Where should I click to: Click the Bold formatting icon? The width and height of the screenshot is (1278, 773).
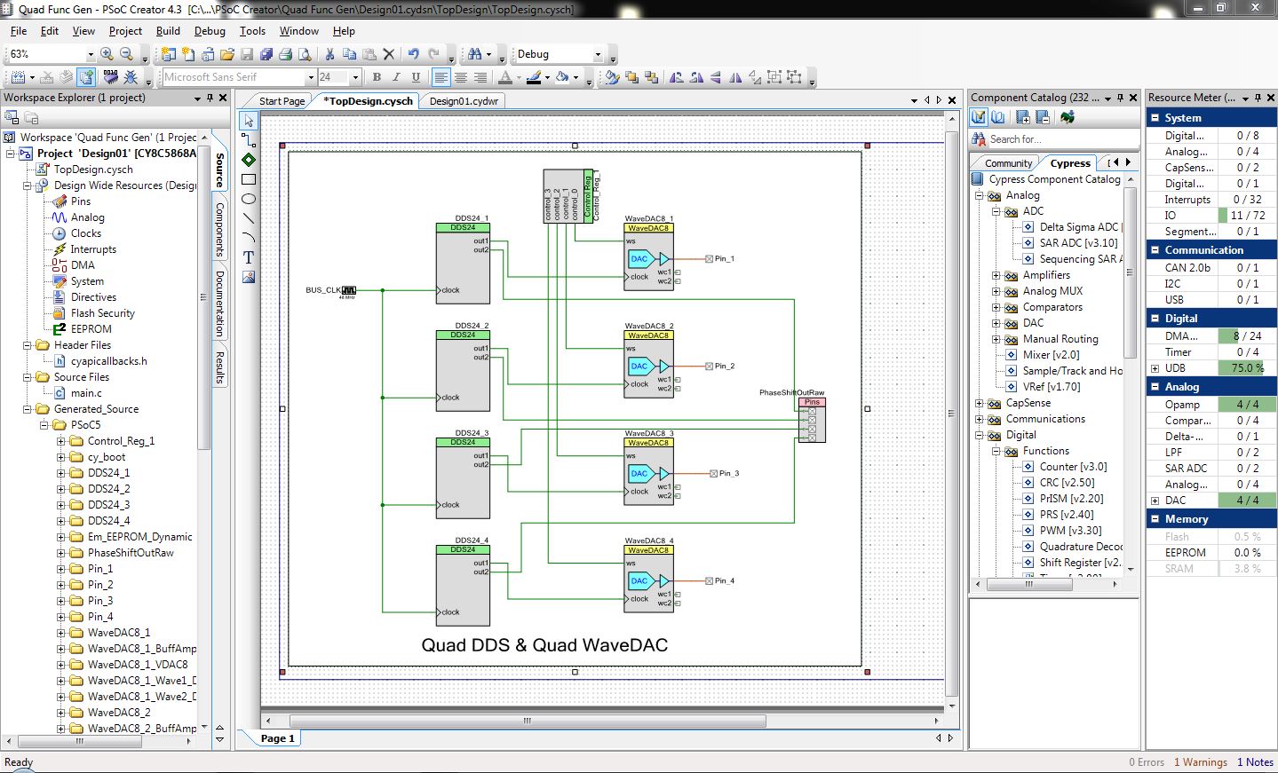[377, 77]
